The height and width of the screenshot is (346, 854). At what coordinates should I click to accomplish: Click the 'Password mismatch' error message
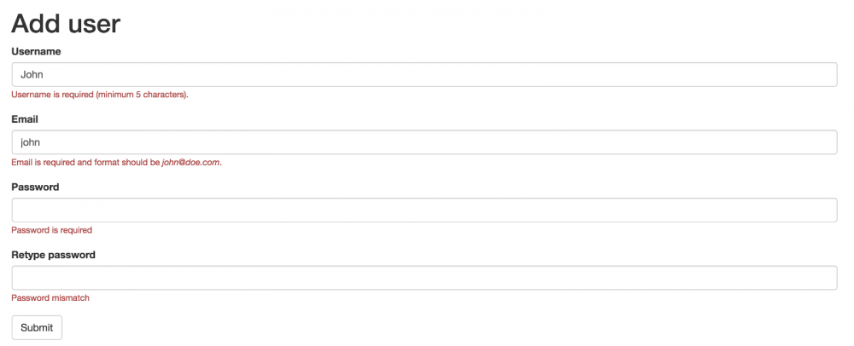(50, 298)
